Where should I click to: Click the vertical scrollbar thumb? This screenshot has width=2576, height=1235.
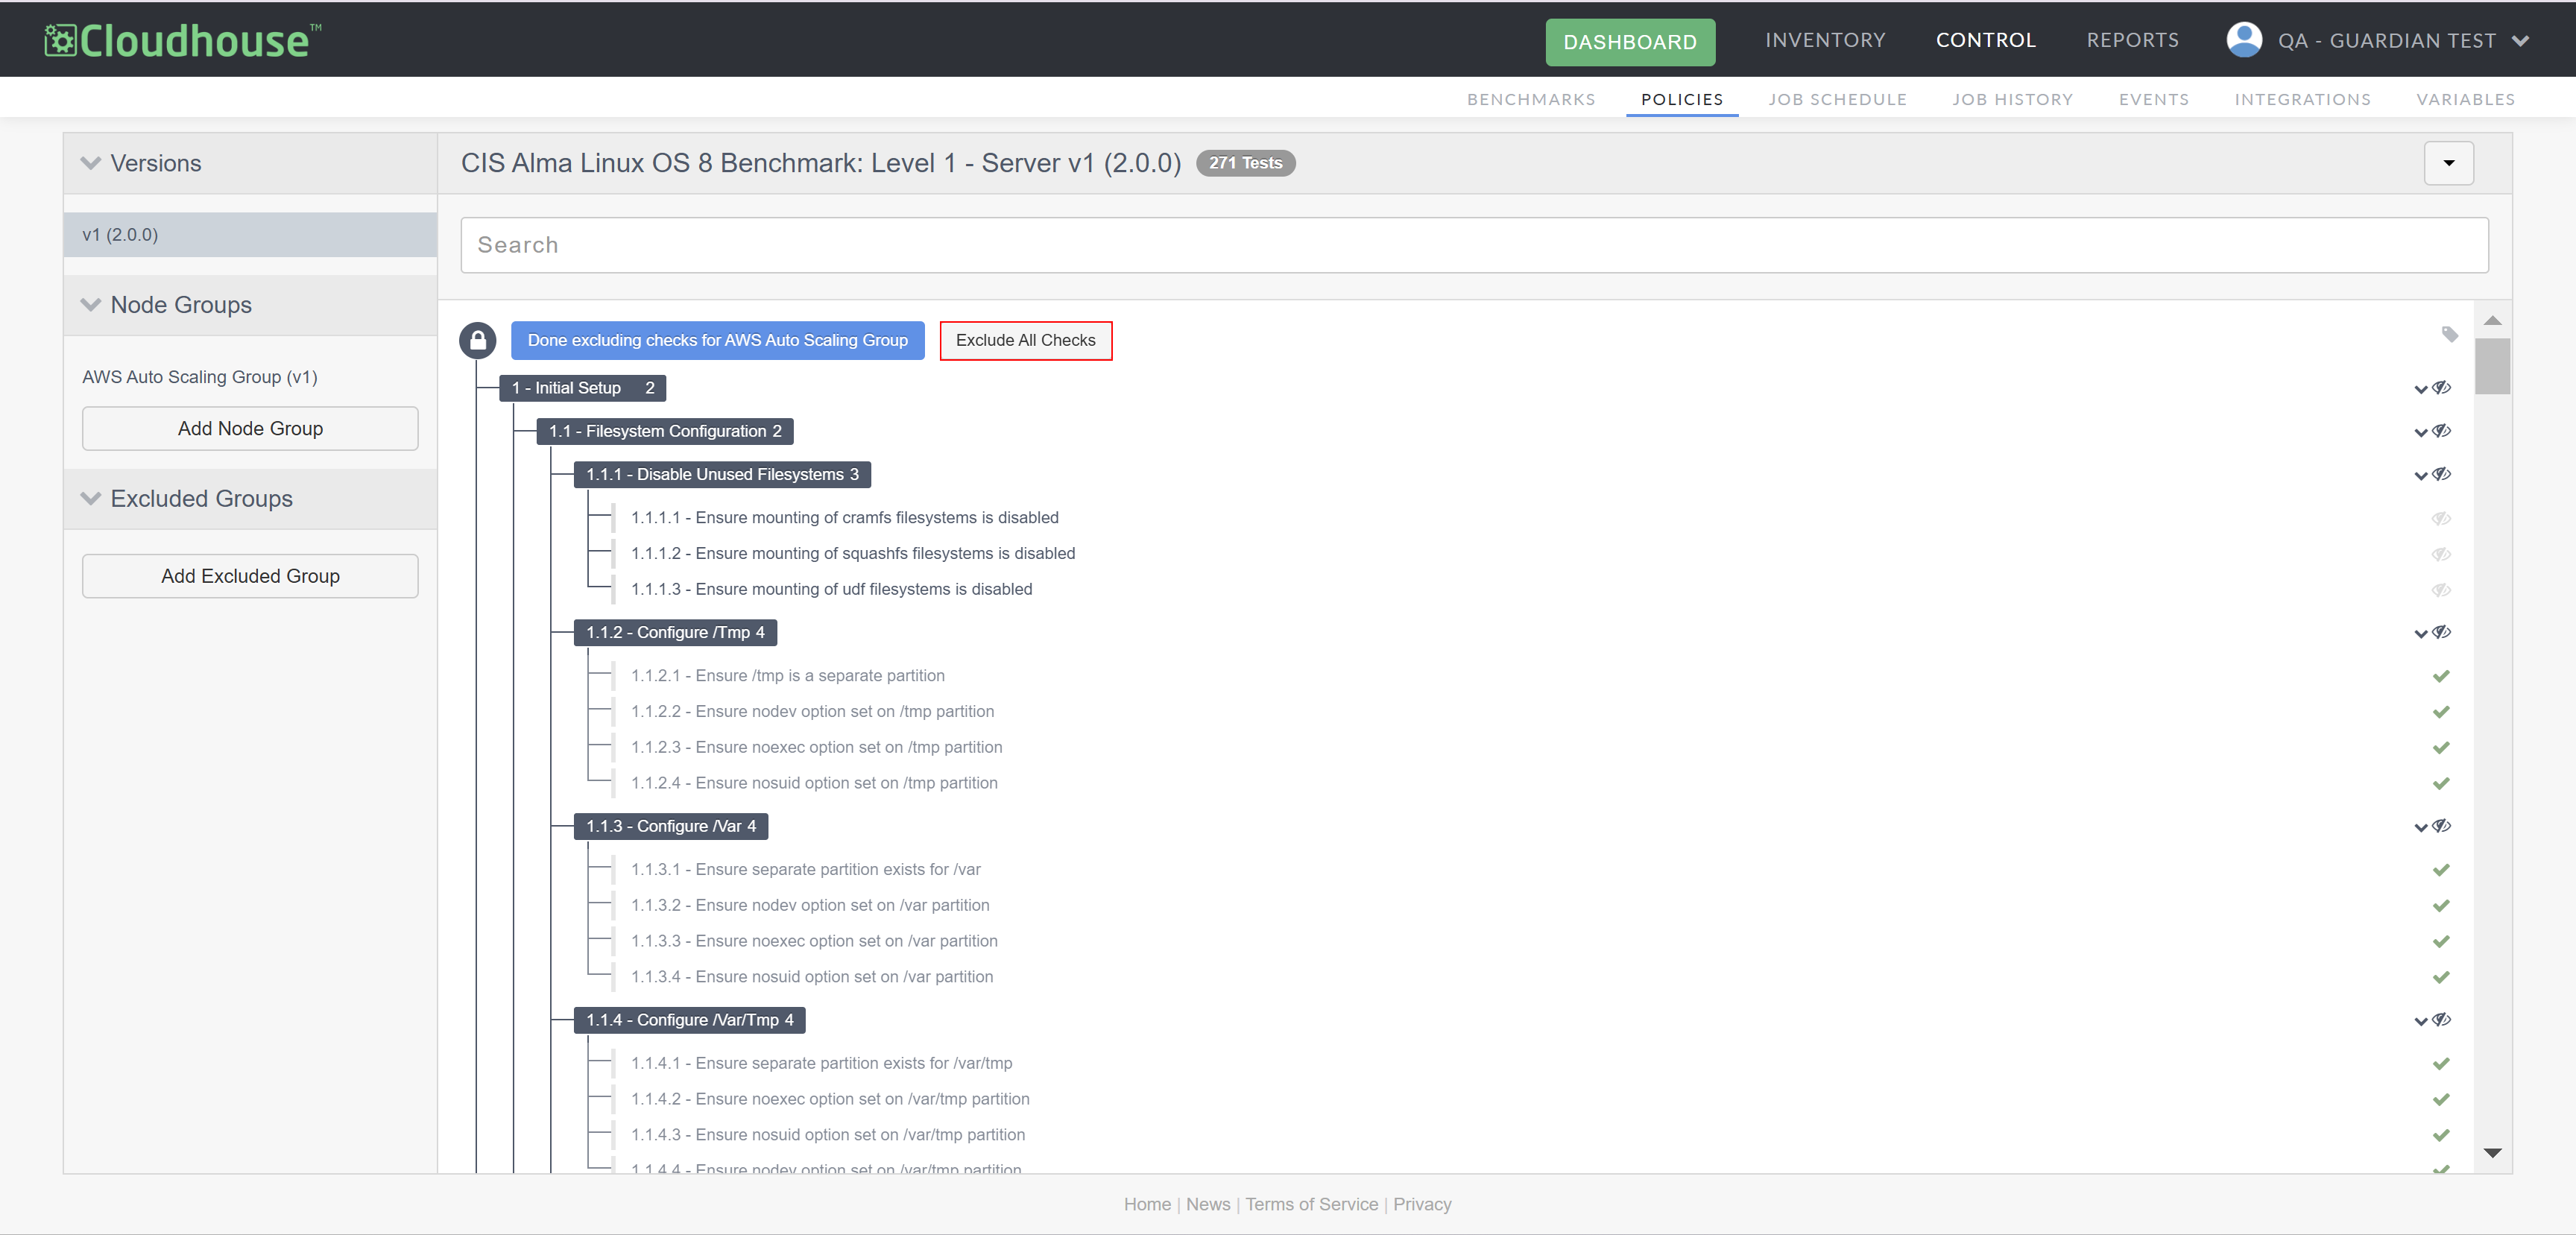[x=2492, y=366]
